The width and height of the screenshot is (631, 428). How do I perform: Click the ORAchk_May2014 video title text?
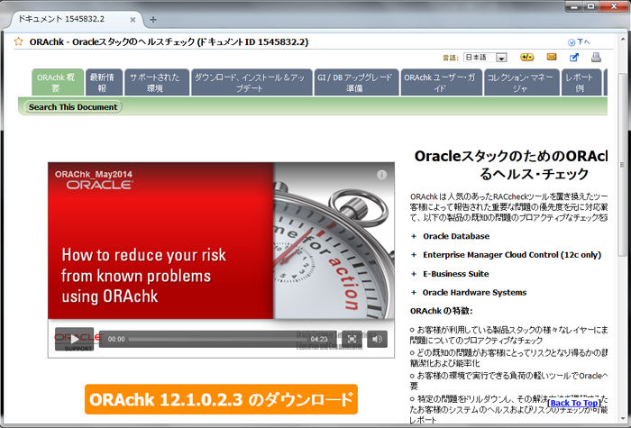point(94,174)
